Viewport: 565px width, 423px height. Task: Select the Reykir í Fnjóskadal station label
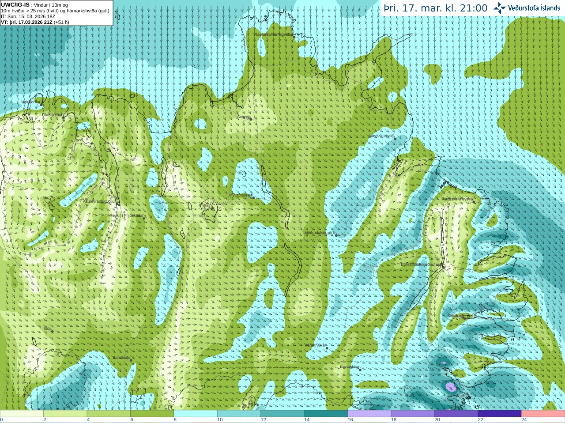tap(127, 215)
